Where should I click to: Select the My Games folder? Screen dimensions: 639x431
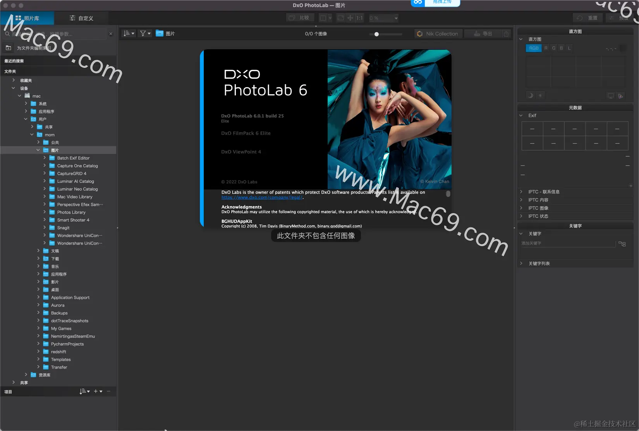[61, 329]
